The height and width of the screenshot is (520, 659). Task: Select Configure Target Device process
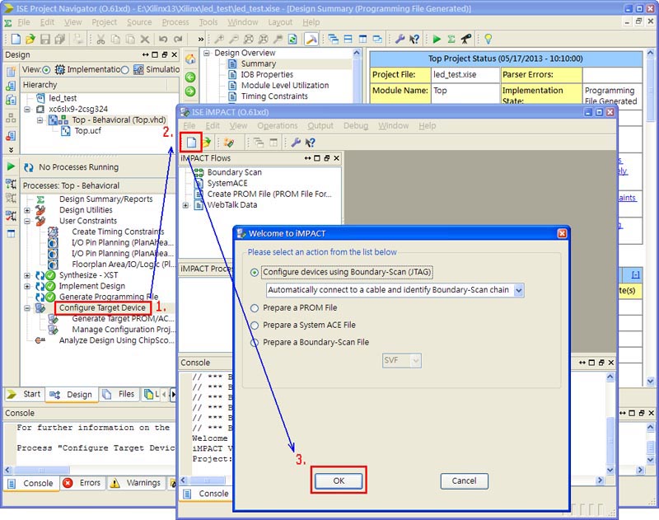pos(102,308)
